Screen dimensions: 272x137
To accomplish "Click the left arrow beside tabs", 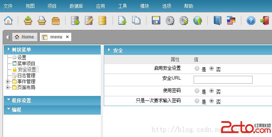I will point(7,37).
